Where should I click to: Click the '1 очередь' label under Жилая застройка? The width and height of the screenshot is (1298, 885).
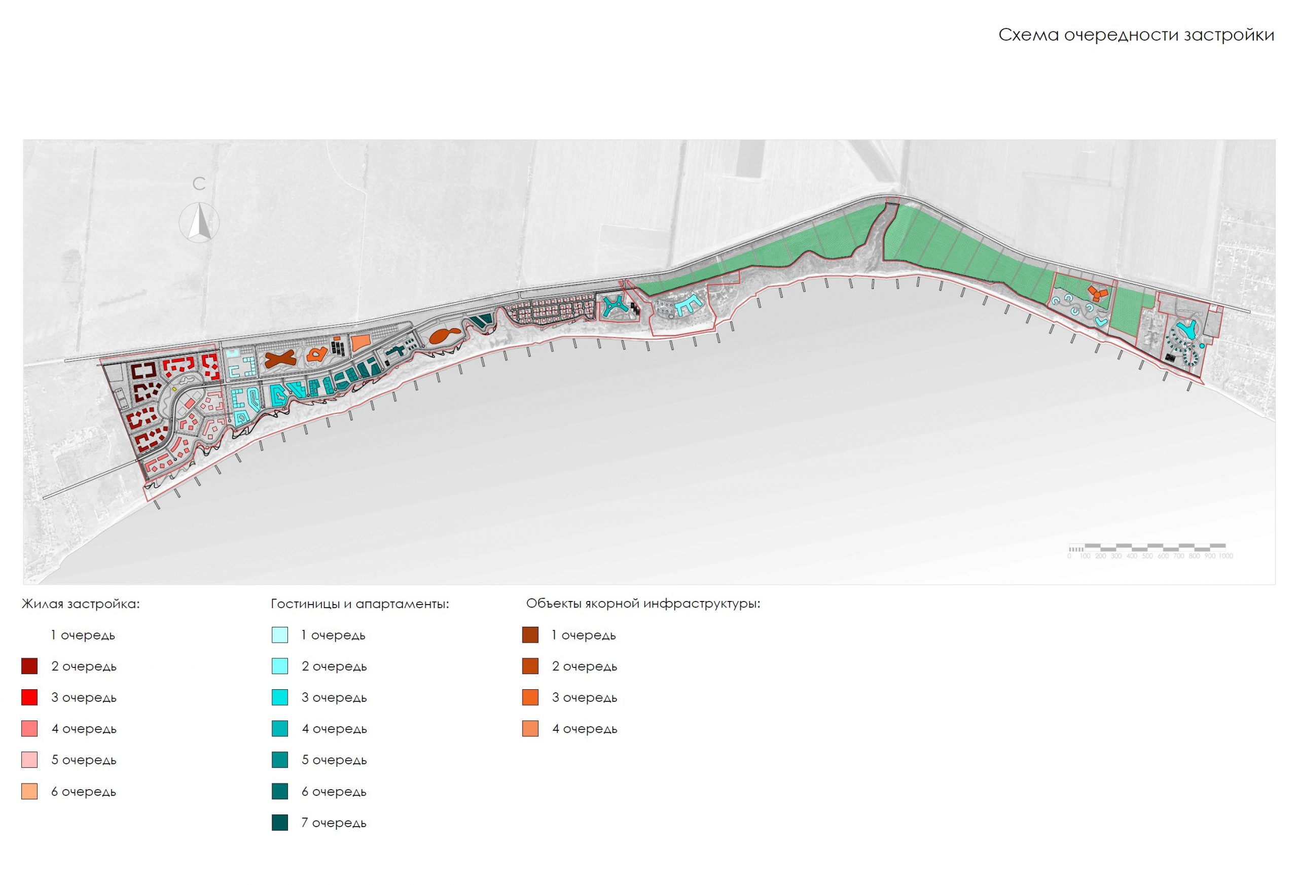coord(83,635)
